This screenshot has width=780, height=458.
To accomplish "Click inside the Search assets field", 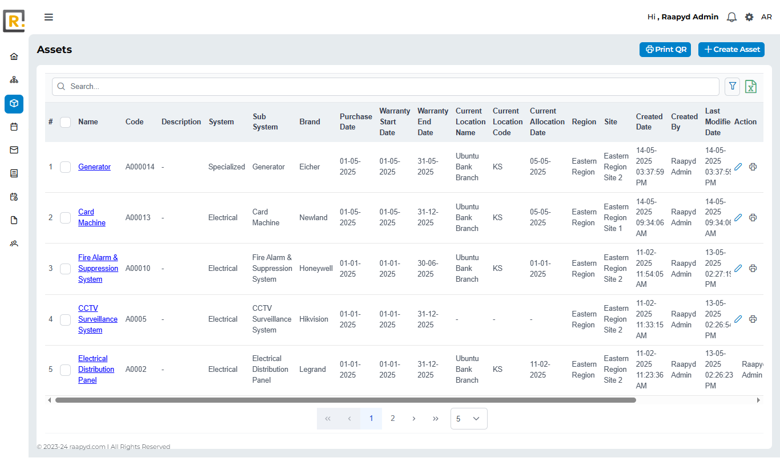I will 228,86.
